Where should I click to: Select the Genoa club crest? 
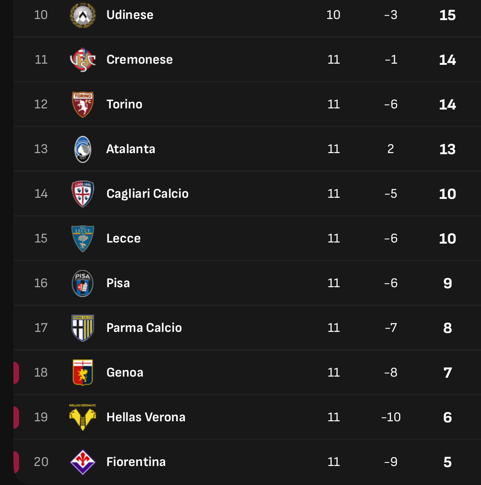coord(83,372)
